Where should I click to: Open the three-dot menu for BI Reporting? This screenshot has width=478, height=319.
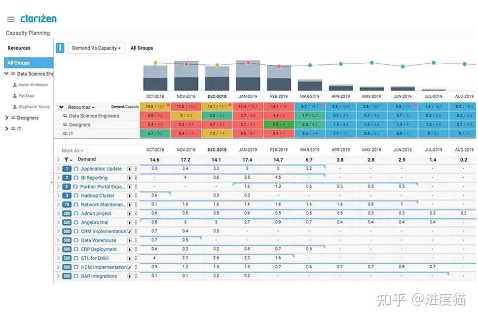coord(136,178)
